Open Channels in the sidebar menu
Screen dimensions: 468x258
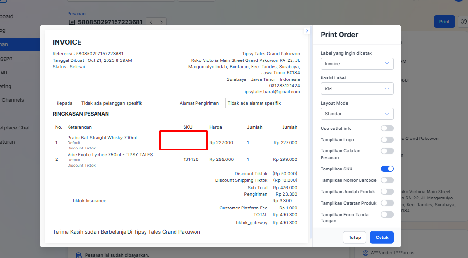[x=12, y=100]
